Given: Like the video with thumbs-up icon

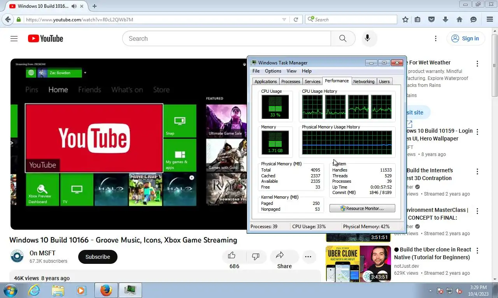Looking at the screenshot, I should (x=232, y=255).
